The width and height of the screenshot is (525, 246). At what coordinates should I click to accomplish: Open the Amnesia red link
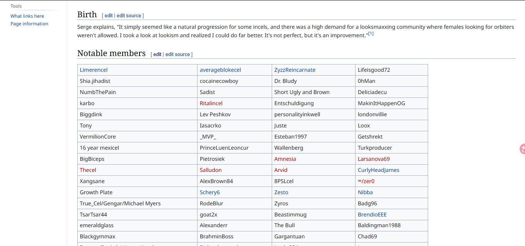tap(285, 159)
